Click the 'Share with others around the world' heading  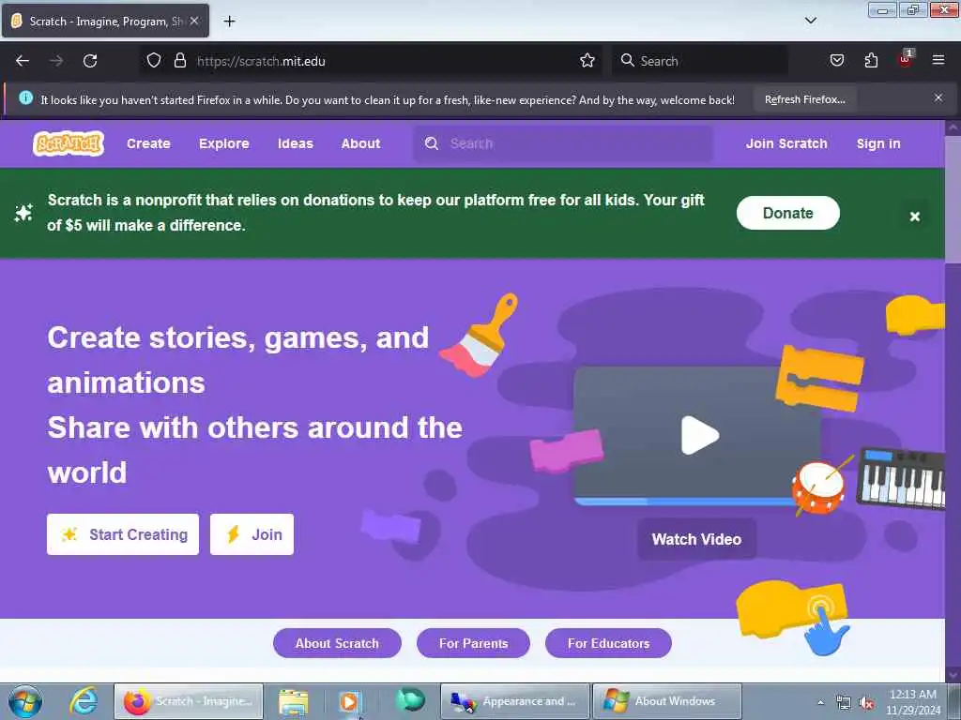(255, 450)
